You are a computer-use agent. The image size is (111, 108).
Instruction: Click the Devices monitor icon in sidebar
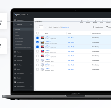pyautogui.click(x=15, y=24)
